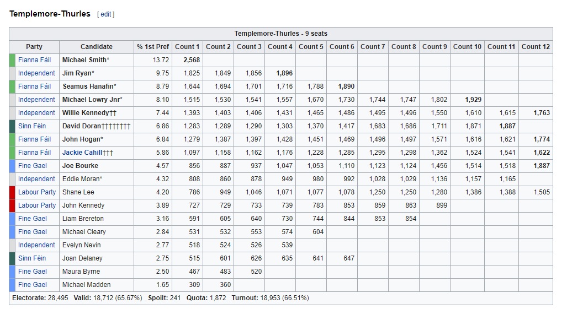Screen dimensions: 567x309
Task: Click the candidate name Michael Smith*
Action: click(x=86, y=60)
